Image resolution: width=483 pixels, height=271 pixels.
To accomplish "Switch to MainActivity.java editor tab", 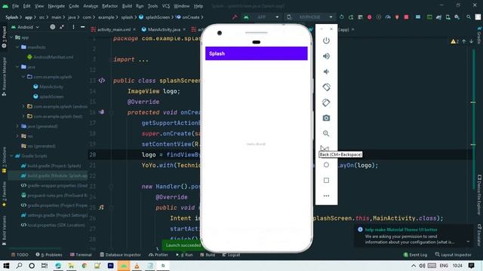I will pyautogui.click(x=164, y=29).
